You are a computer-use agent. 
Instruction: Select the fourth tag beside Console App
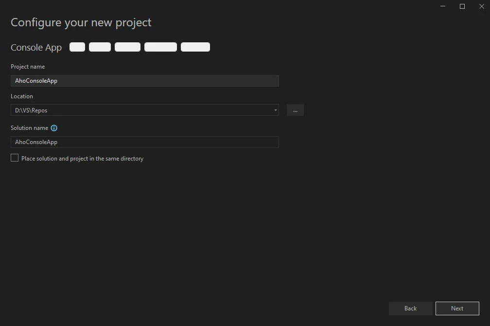(x=160, y=47)
